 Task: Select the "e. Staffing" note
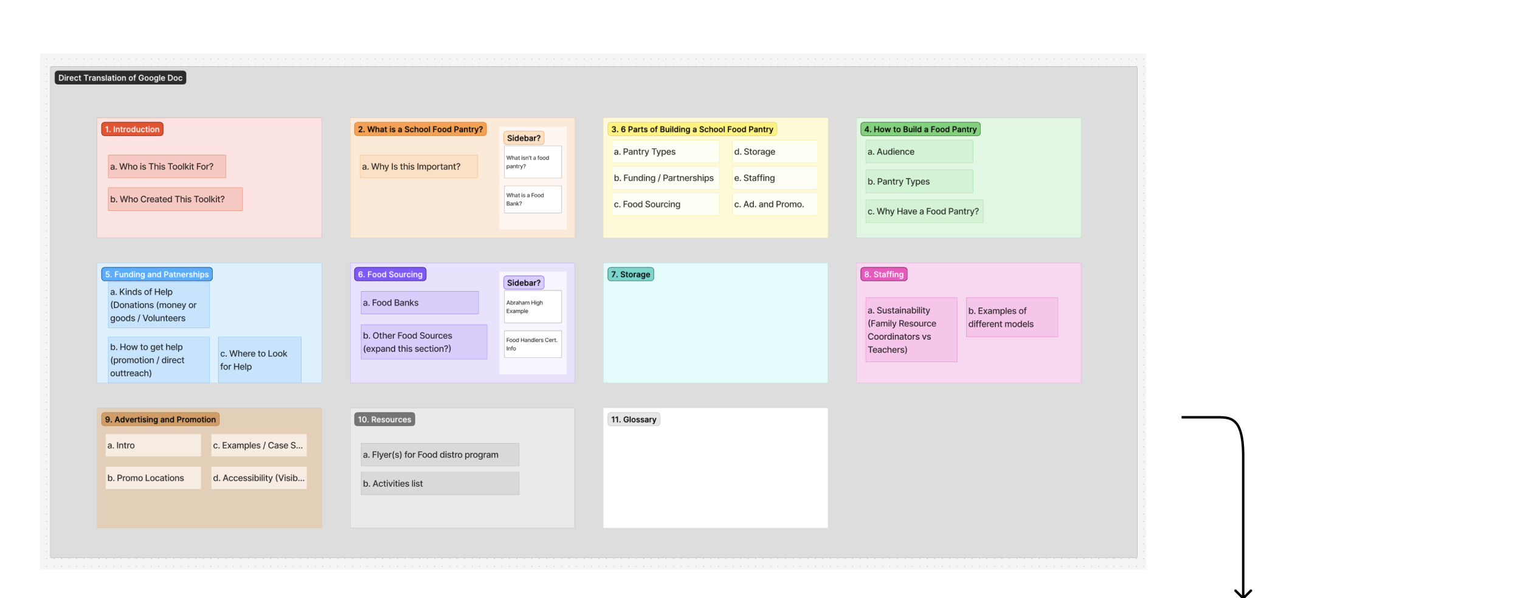coord(774,178)
